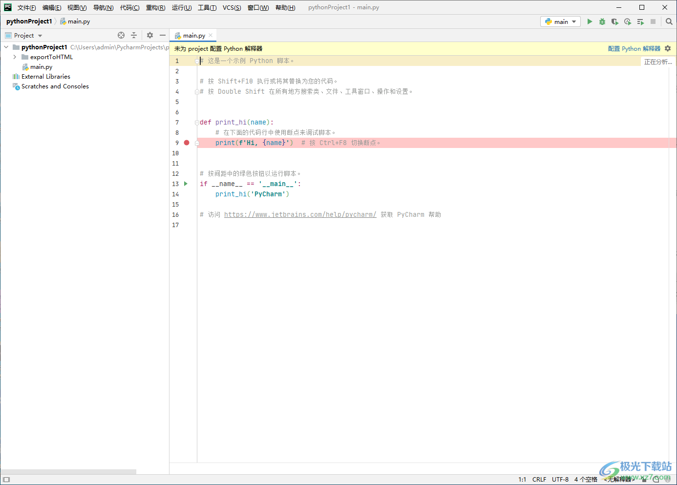Select the main.py editor tab
Viewport: 677px width, 485px height.
[x=194, y=35]
